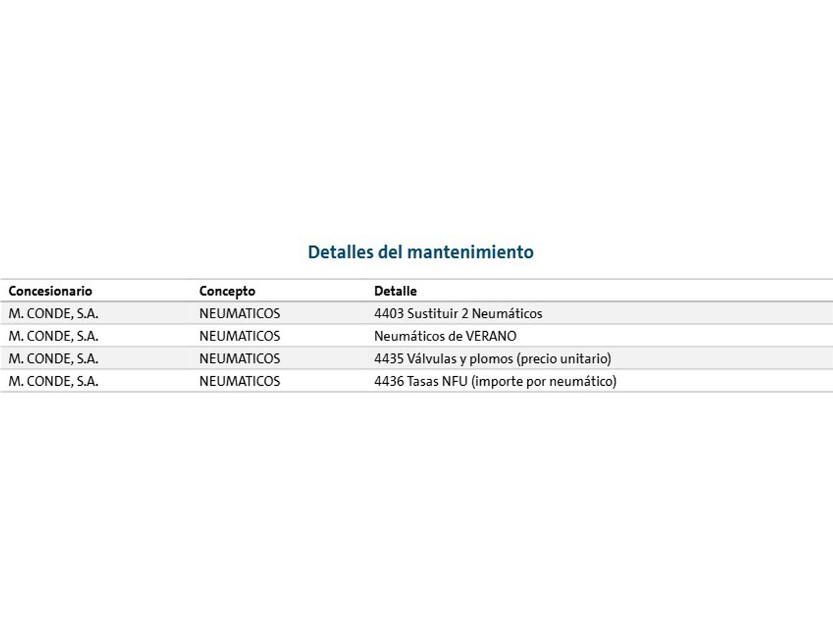
Task: Select NEUMATICOS in the Neumáticos de VERANO row
Action: tap(239, 336)
